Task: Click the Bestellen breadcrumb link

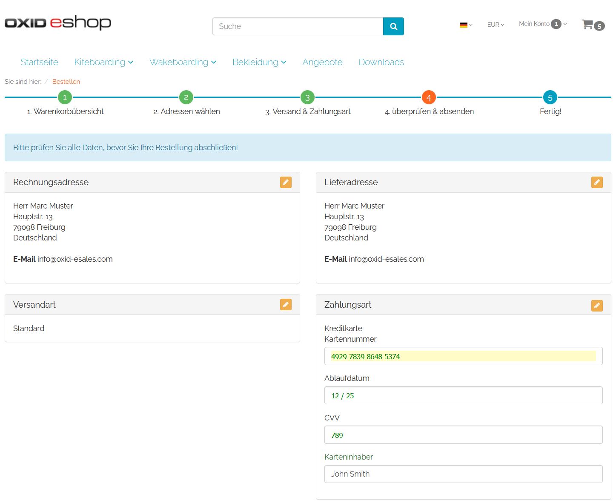Action: click(66, 82)
